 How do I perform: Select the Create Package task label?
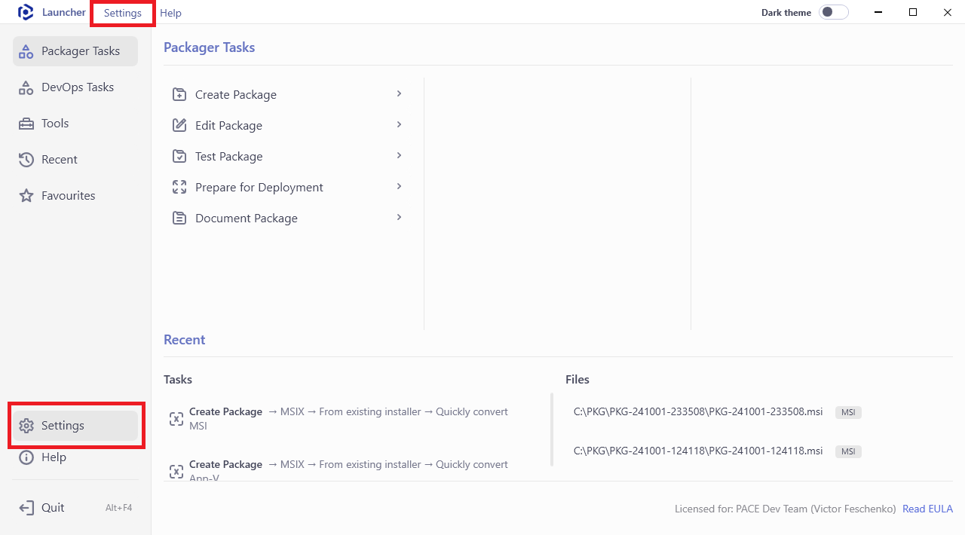click(236, 95)
